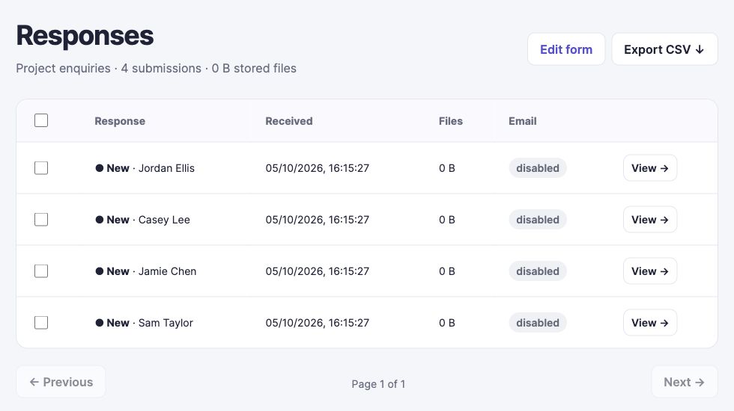The height and width of the screenshot is (411, 734).
Task: Go to the Next page
Action: coord(684,382)
